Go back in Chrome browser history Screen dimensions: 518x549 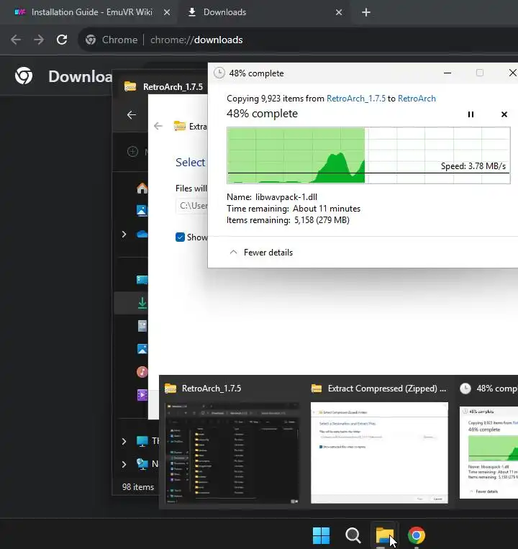16,40
